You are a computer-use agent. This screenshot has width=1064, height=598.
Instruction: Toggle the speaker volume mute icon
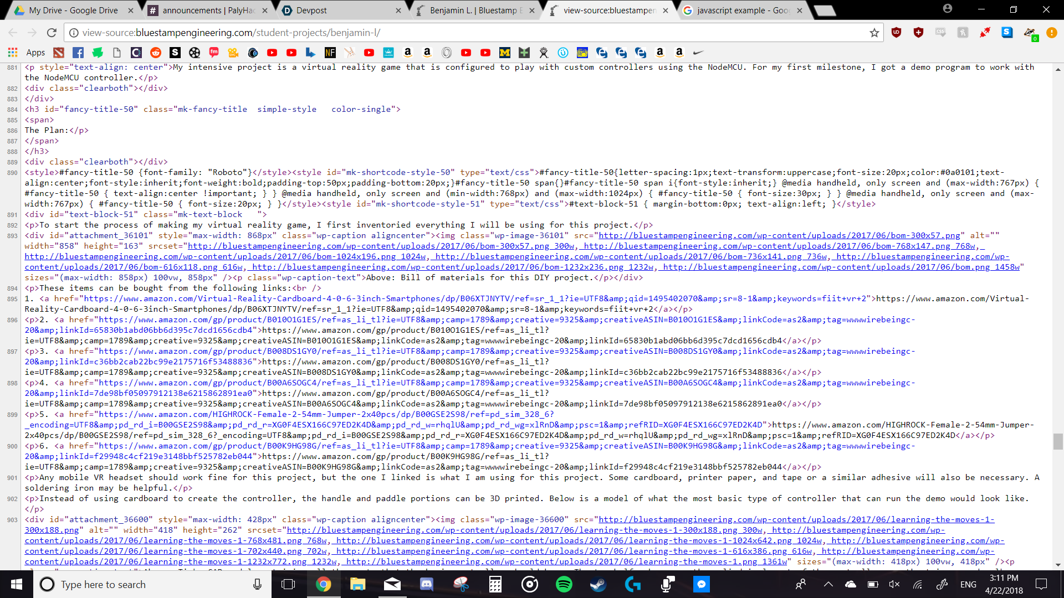(894, 584)
